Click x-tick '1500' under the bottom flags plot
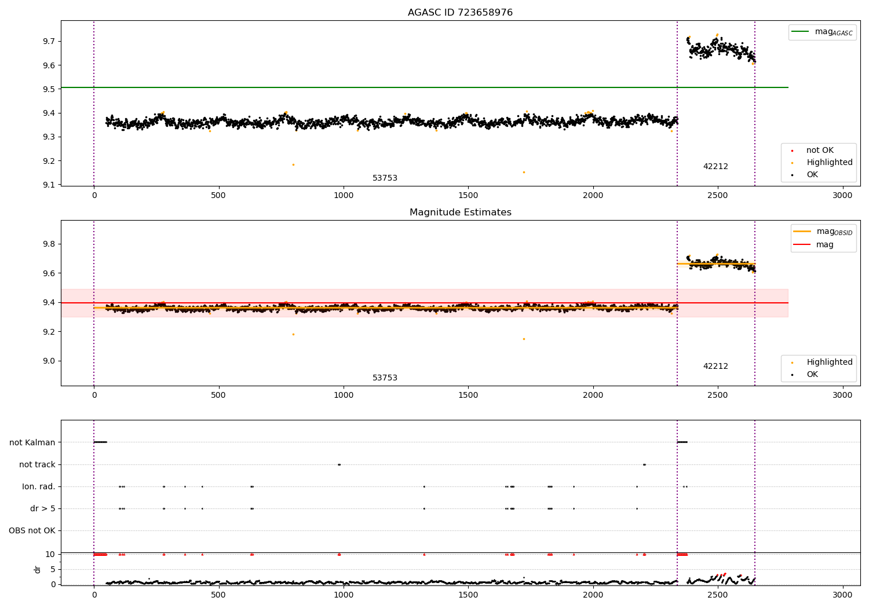 click(x=468, y=595)
